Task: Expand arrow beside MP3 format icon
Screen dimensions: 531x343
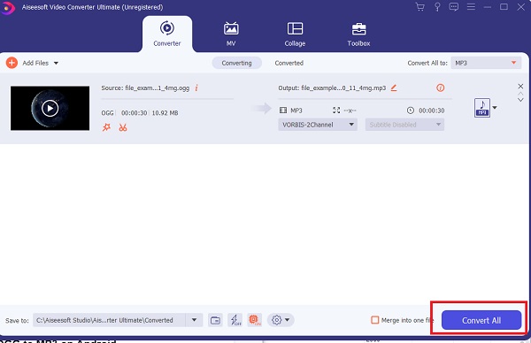Action: point(495,108)
